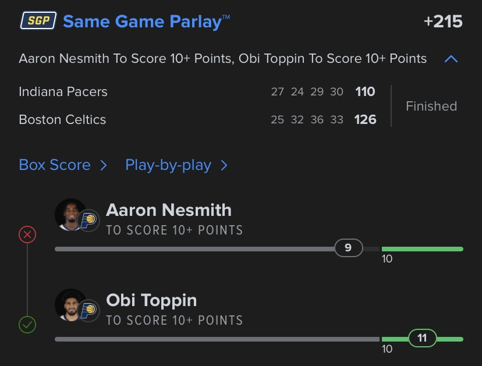Viewport: 482px width, 366px height.
Task: Open the Play-by-play link
Action: click(168, 165)
